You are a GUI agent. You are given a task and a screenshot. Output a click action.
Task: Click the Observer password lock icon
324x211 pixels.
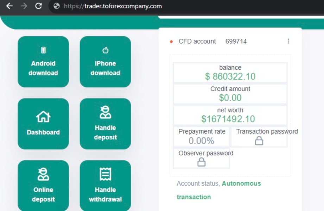[x=201, y=162]
